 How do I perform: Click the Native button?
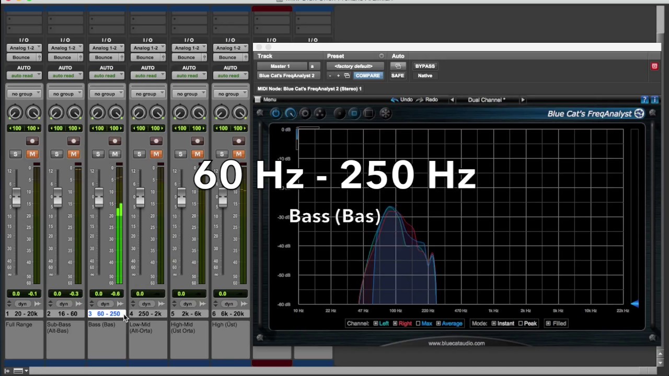(x=425, y=76)
